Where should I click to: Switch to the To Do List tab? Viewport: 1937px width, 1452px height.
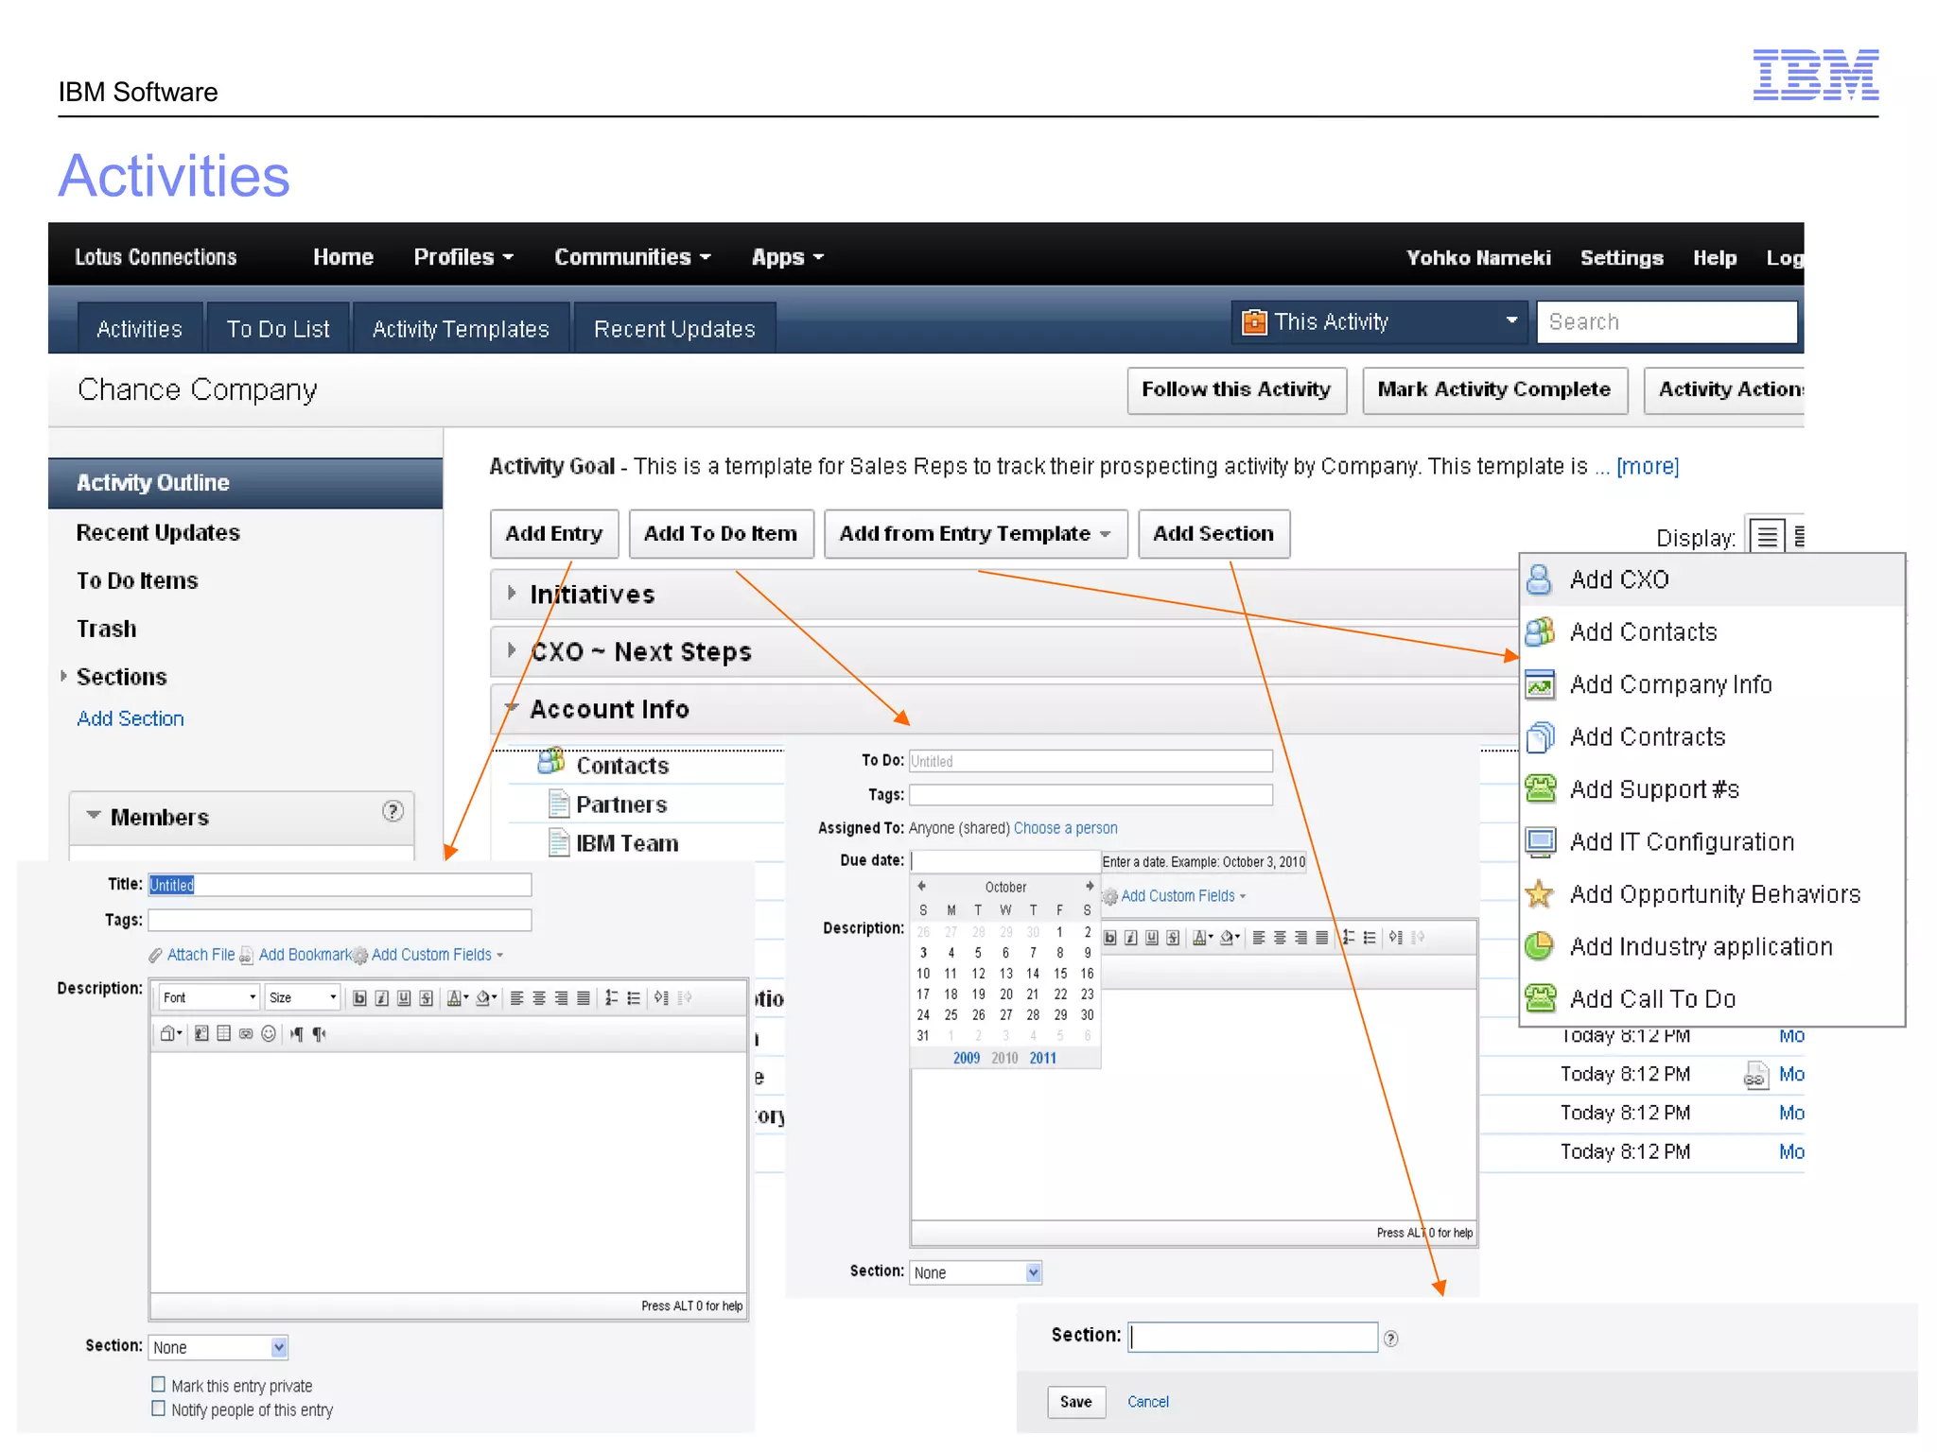click(278, 329)
